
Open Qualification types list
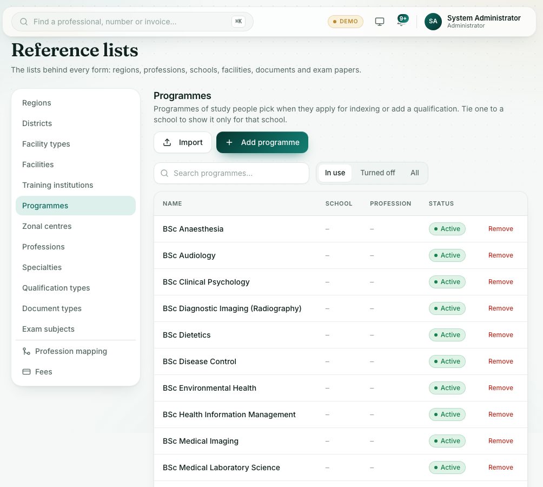[76, 288]
